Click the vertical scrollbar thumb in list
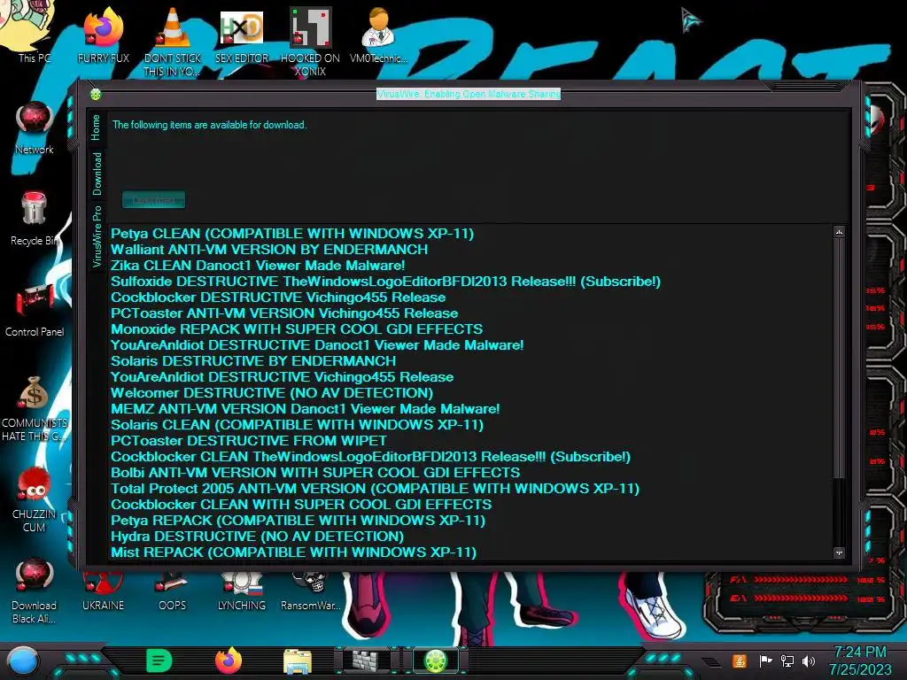Image resolution: width=907 pixels, height=680 pixels. click(x=840, y=359)
